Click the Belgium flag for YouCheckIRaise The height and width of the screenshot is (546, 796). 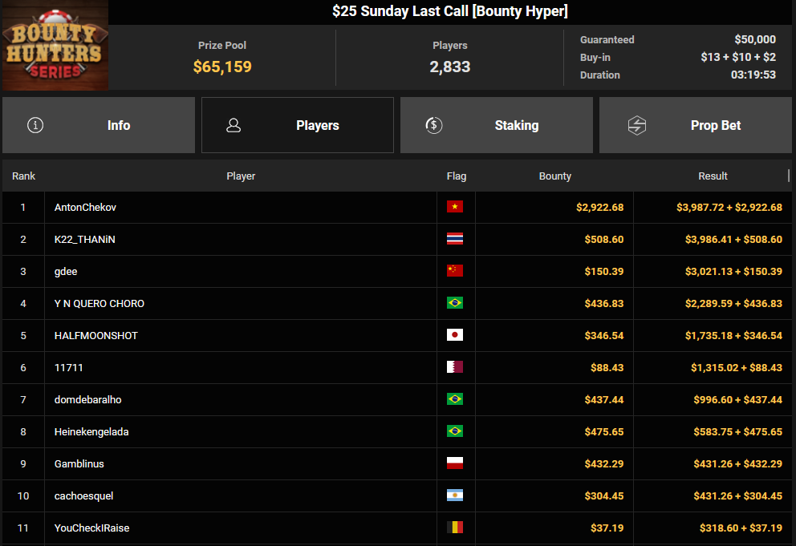point(455,528)
